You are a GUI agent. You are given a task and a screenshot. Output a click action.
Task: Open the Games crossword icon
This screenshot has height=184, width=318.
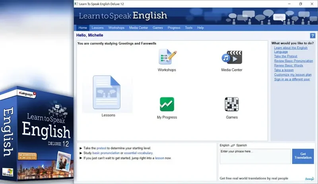pos(232,104)
